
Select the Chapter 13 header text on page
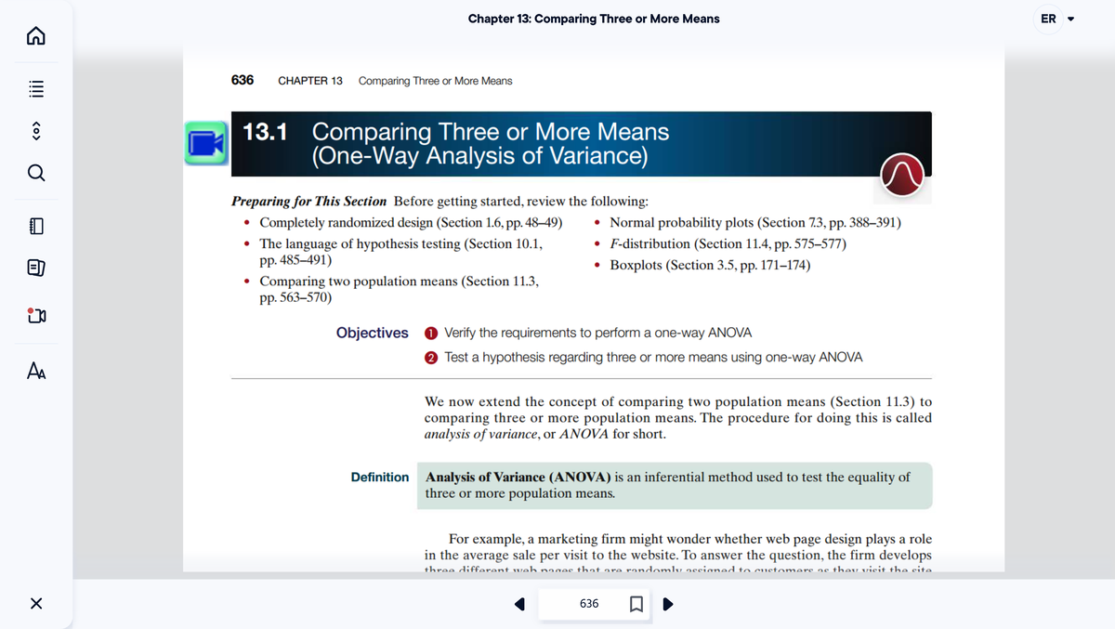[x=310, y=81]
